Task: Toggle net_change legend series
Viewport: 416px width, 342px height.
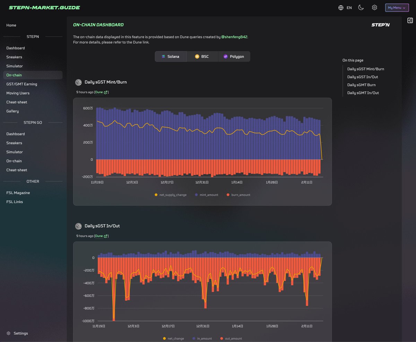Action: click(x=173, y=339)
